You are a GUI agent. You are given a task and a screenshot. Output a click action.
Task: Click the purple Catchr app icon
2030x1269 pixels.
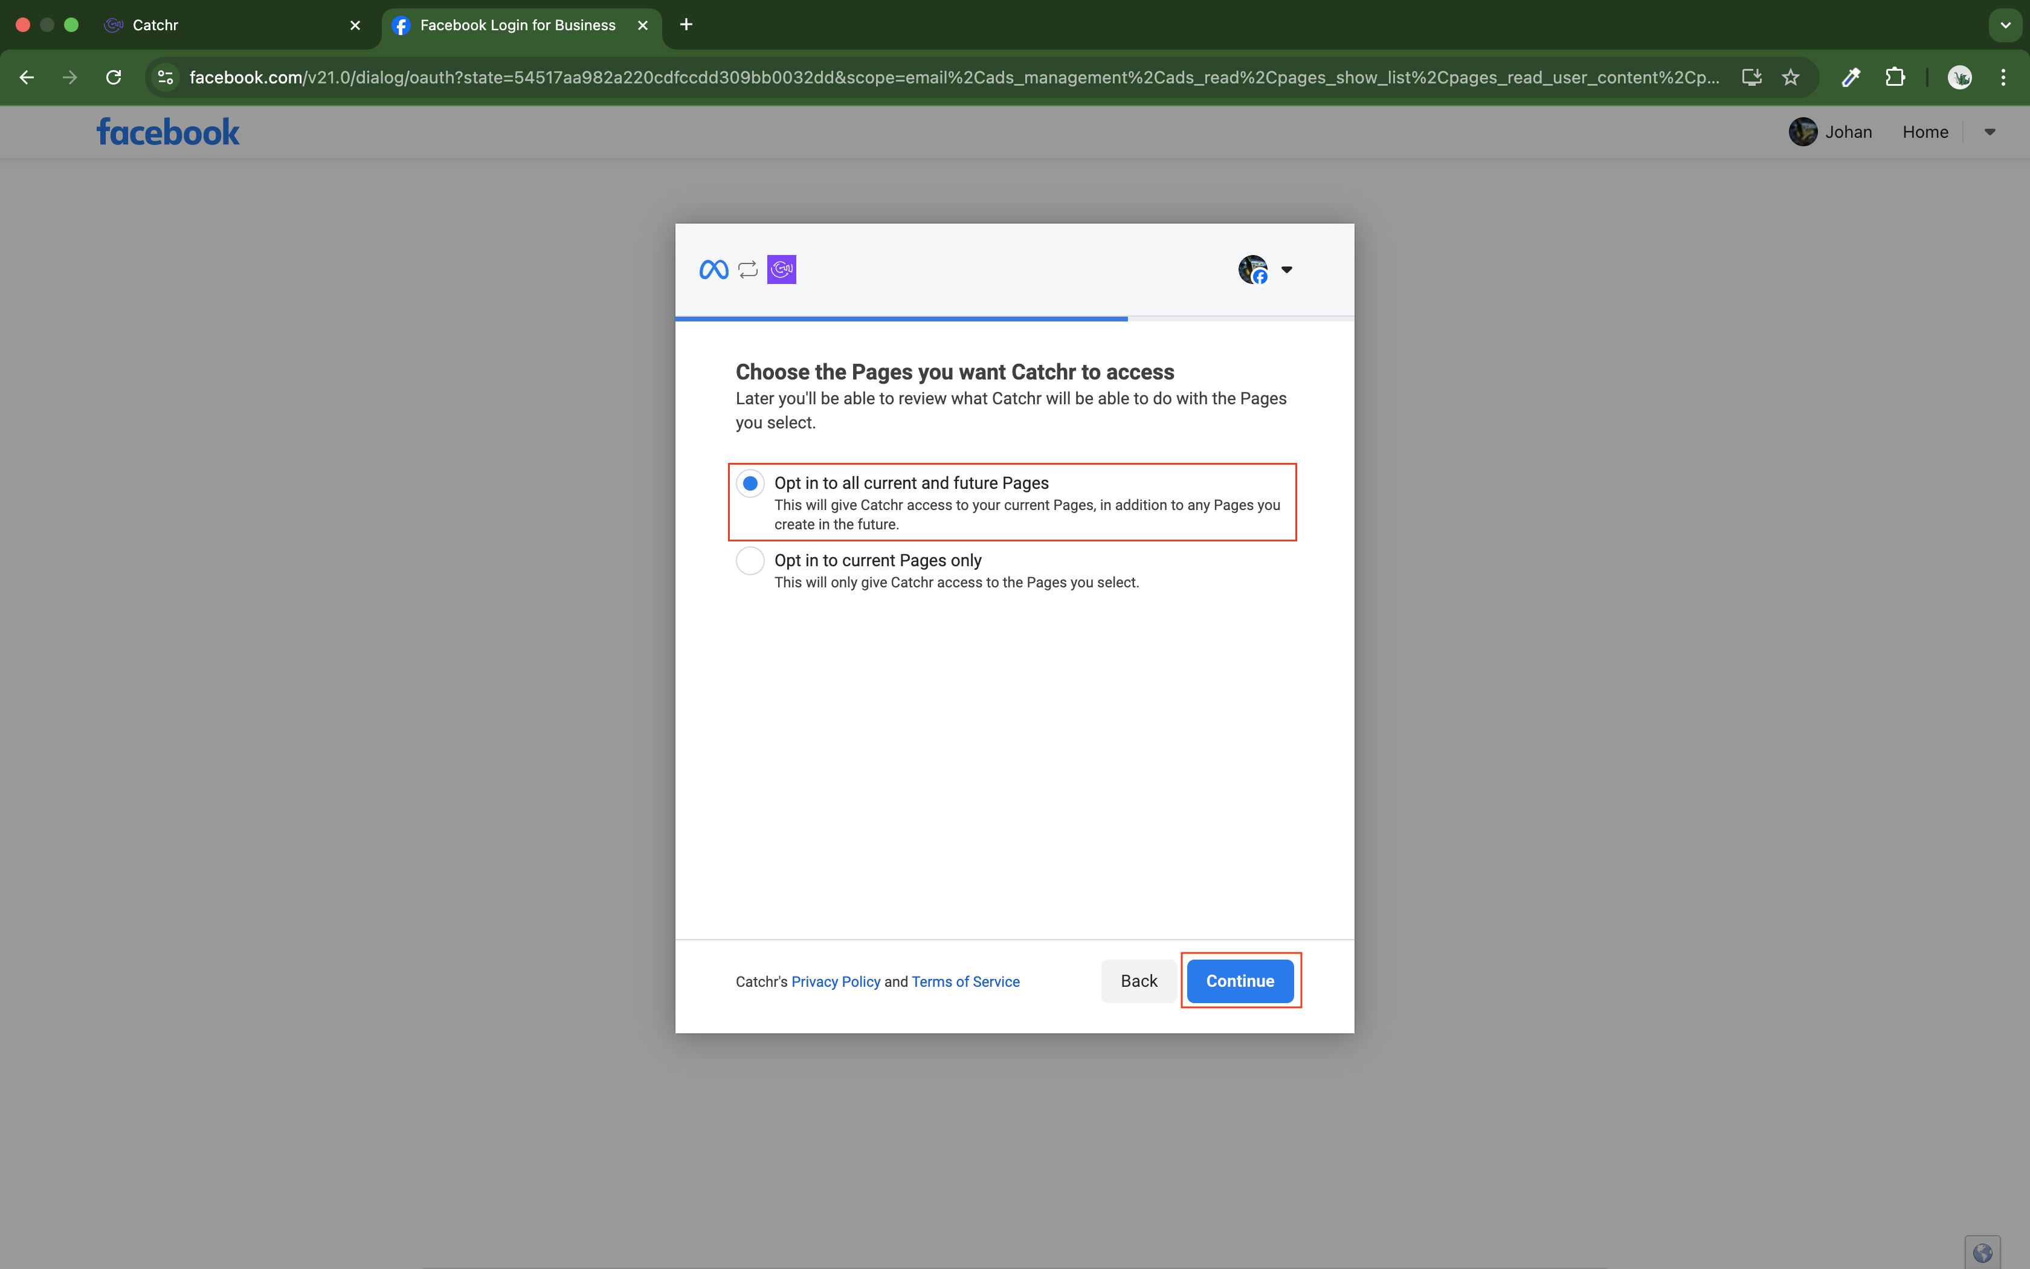click(x=782, y=270)
